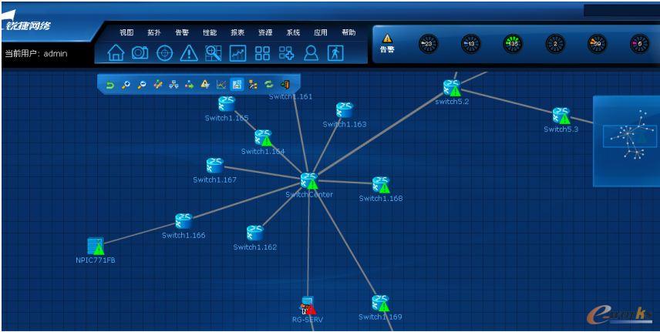Select the SwitchCenter node
Viewport: 660px width, 332px height.
[309, 182]
